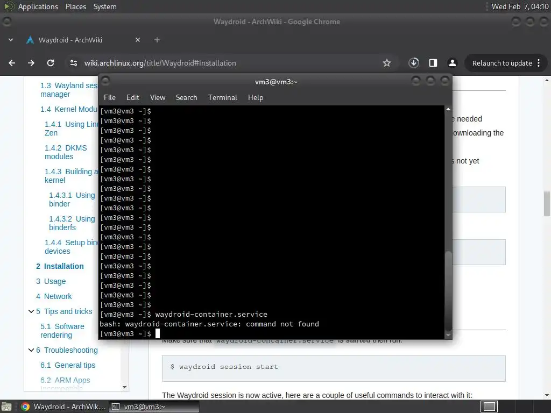
Task: Toggle Chrome side panel icon
Action: (x=433, y=63)
